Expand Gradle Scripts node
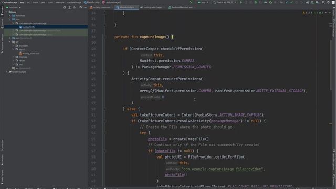 tap(6, 72)
